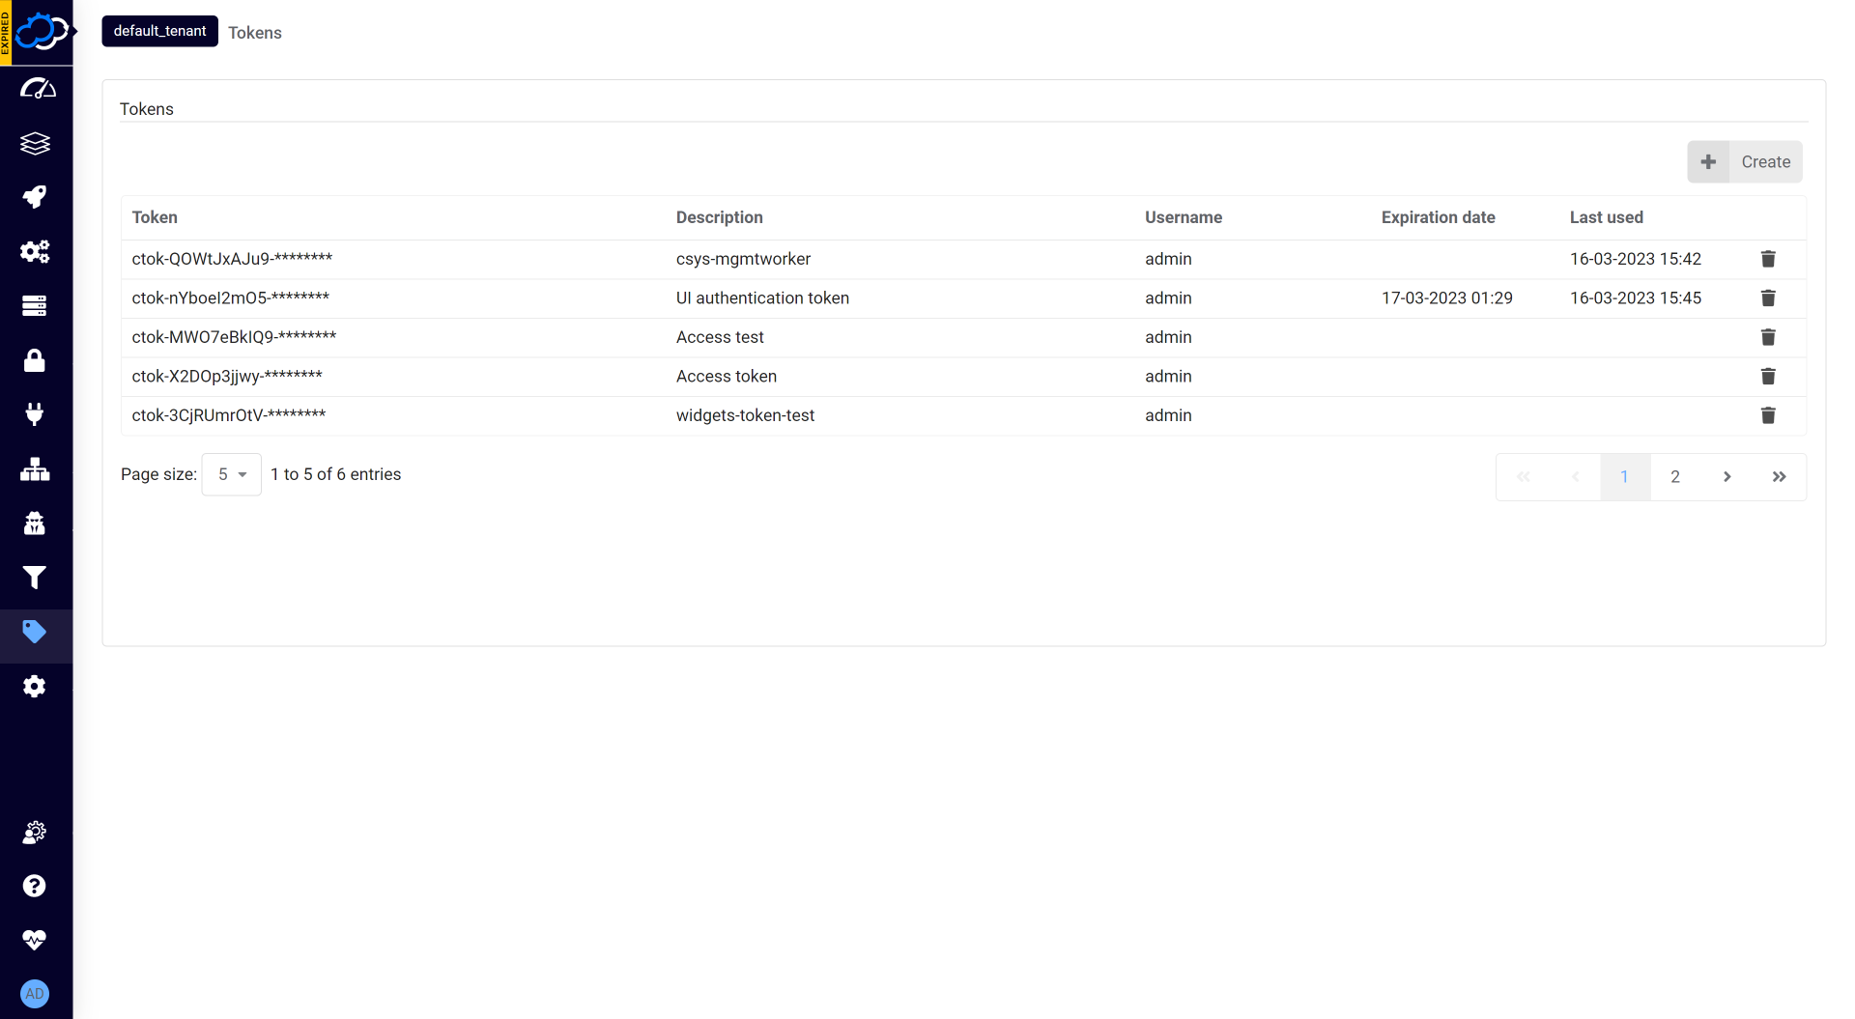Click token ctok-X2DOp3jjwy-********
The width and height of the screenshot is (1855, 1019).
pyautogui.click(x=227, y=377)
